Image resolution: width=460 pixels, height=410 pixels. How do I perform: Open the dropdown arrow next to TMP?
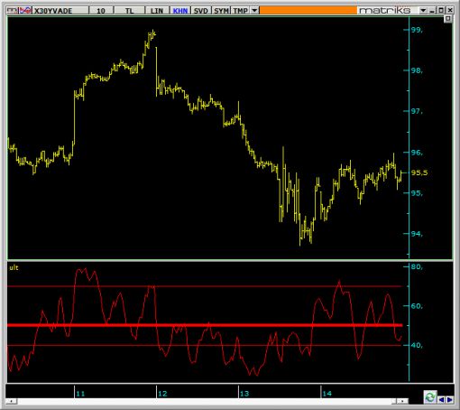pyautogui.click(x=254, y=11)
